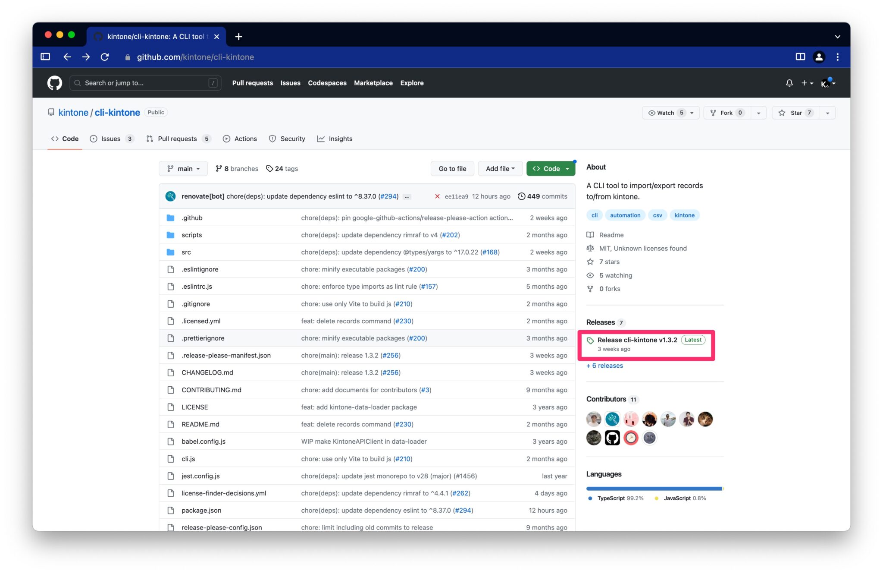Expand the green Code dropdown
Screen dimensions: 883x574
pos(551,169)
